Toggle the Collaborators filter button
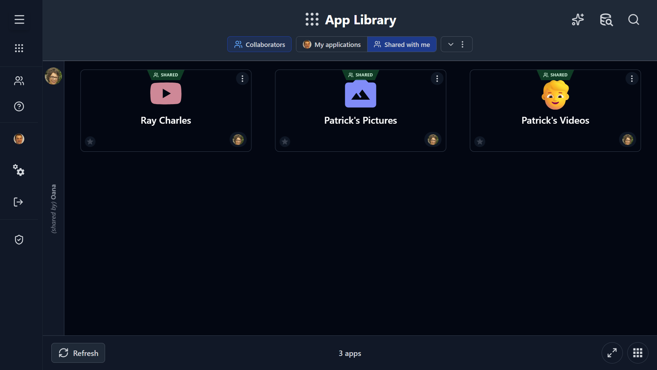Viewport: 657px width, 370px height. pos(259,45)
